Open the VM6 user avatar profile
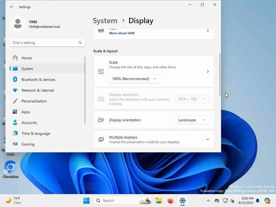This screenshot has height=207, width=276. point(18,24)
